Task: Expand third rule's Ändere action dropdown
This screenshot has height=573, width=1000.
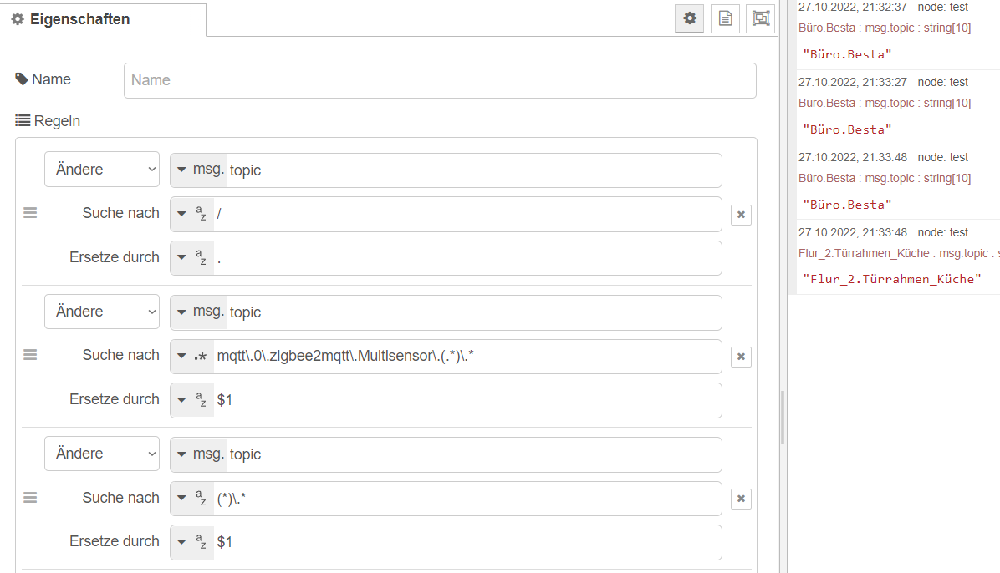Action: pyautogui.click(x=102, y=454)
